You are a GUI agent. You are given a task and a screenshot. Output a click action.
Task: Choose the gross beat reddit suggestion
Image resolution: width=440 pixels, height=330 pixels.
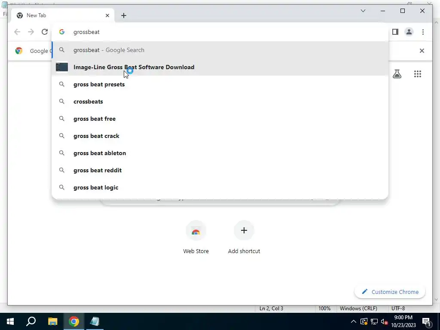(220, 170)
